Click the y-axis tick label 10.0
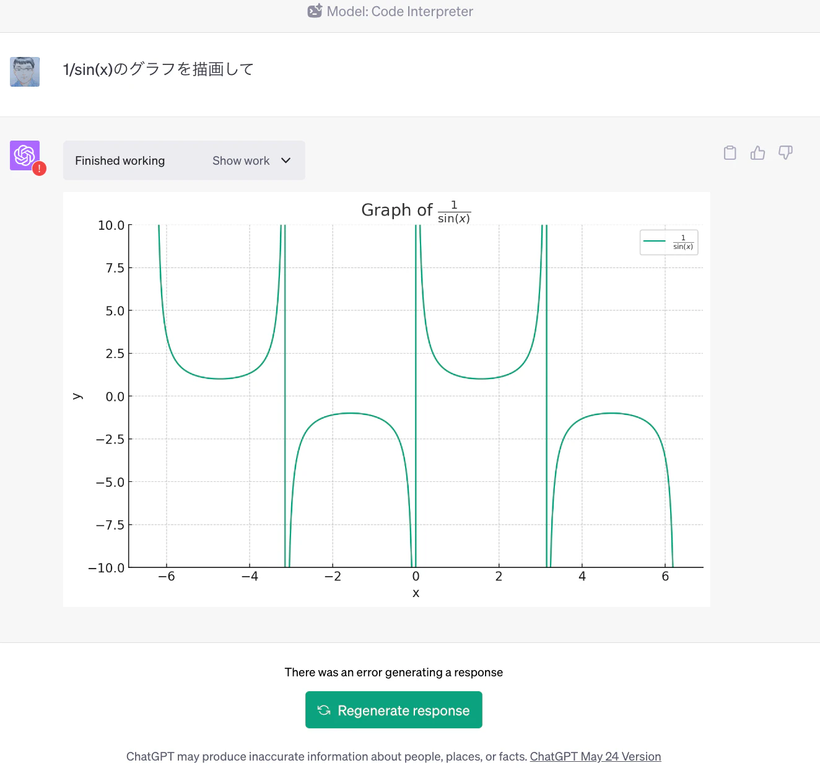 click(111, 225)
